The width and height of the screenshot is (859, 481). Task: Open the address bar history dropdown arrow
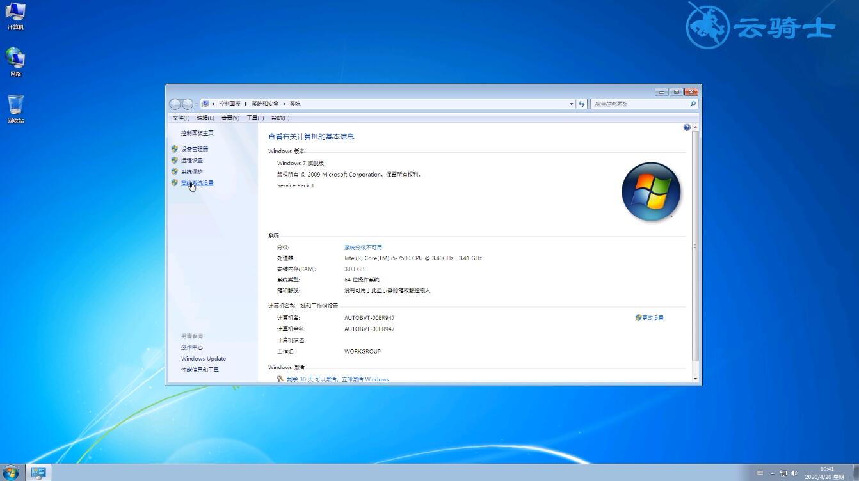(572, 104)
